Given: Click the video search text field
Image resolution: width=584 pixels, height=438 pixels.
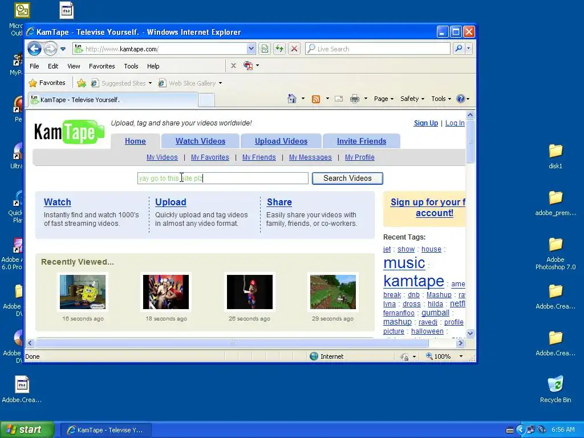Looking at the screenshot, I should (x=223, y=178).
